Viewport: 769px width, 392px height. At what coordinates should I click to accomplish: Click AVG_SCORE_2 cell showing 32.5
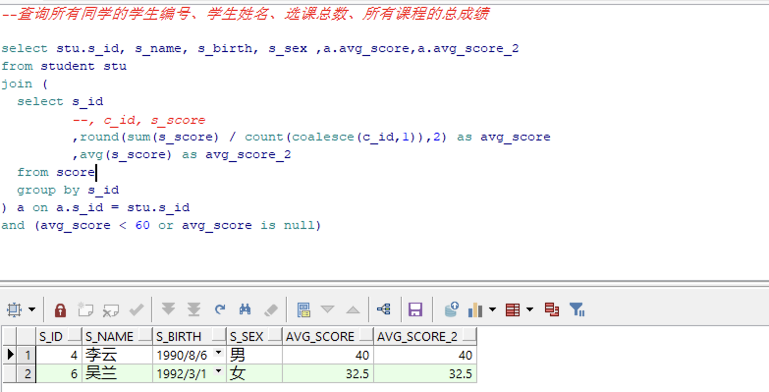click(425, 373)
